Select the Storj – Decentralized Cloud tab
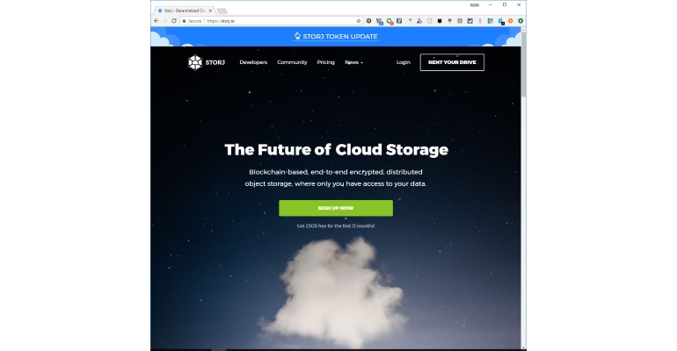Screen dimensions: 677x351 point(185,11)
